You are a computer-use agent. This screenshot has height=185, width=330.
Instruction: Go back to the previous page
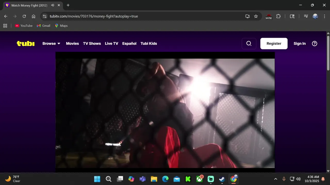tap(6, 16)
